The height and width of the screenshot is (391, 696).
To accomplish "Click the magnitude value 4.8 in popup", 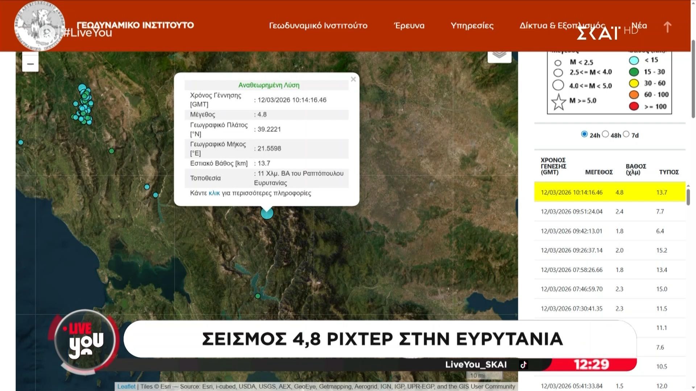I will [x=262, y=114].
